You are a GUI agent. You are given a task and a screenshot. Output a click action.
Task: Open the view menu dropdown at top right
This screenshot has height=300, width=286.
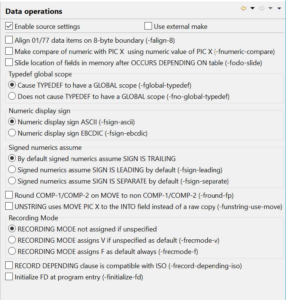[279, 7]
